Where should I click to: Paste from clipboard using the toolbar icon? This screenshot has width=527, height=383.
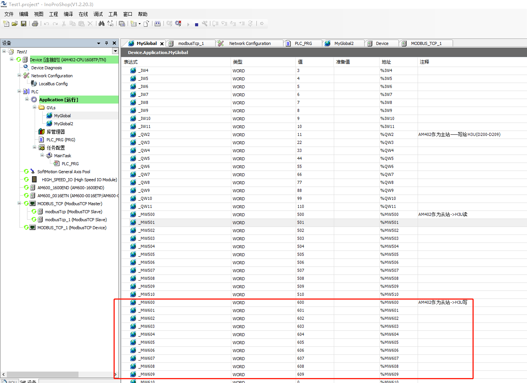(81, 24)
